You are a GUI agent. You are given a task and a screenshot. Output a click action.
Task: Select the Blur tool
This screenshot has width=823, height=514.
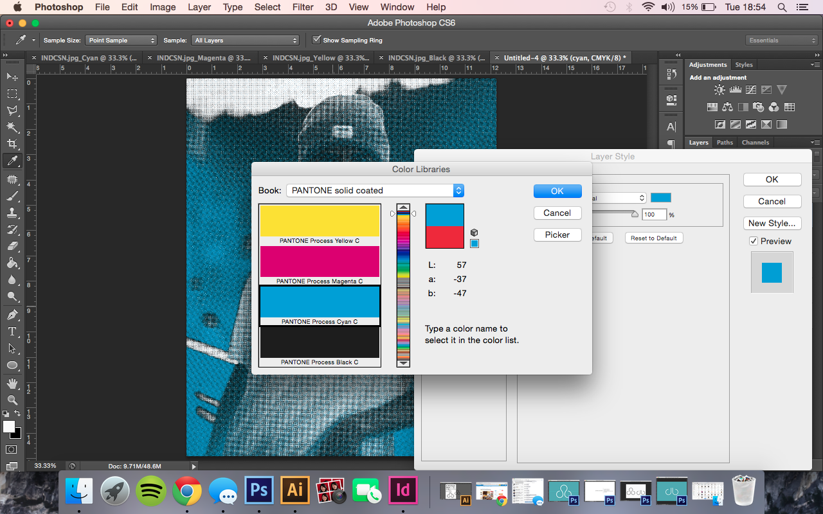point(12,279)
